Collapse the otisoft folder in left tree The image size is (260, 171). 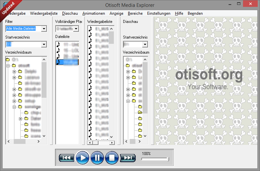pos(8,66)
